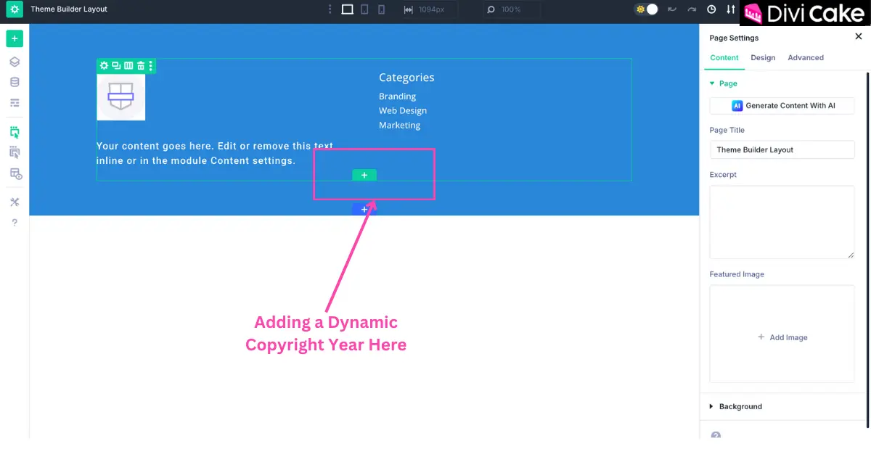Click the zoom magnifier icon

point(491,9)
